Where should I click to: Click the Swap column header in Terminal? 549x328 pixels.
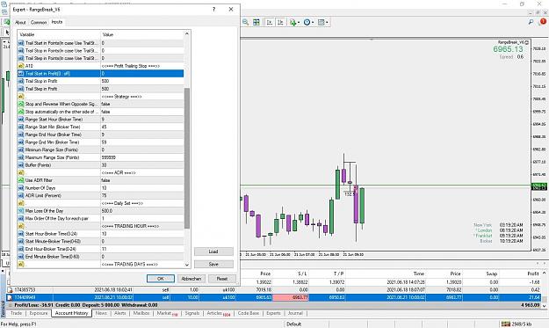pyautogui.click(x=492, y=273)
